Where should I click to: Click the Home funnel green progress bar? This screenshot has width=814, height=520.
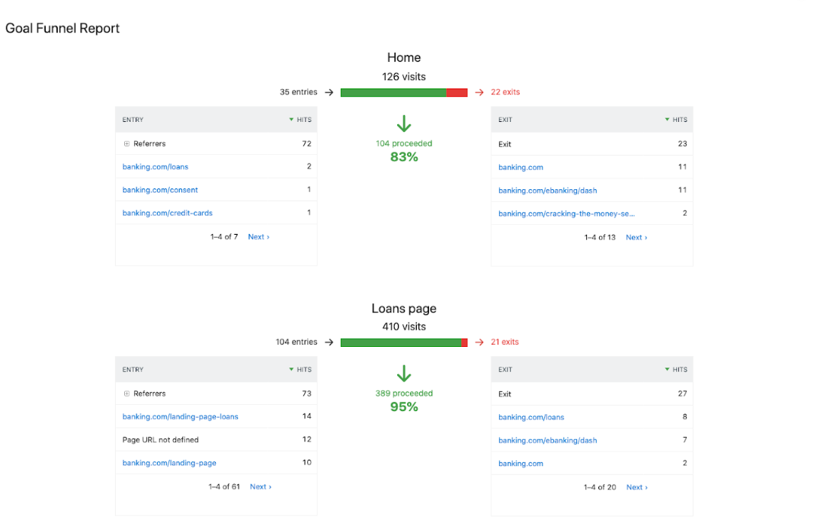(393, 92)
